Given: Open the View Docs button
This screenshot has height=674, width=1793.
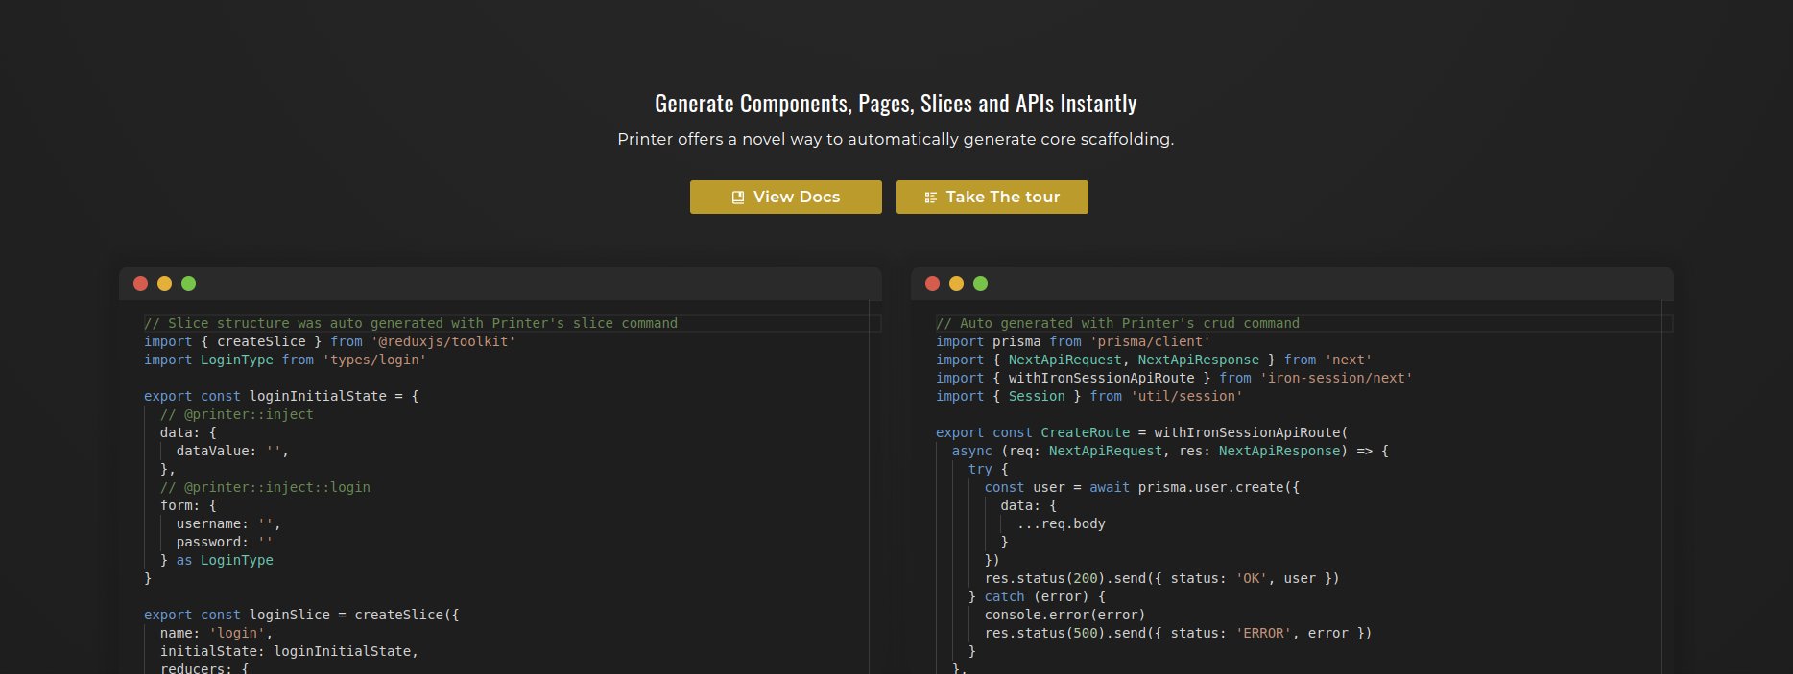Looking at the screenshot, I should [x=785, y=197].
